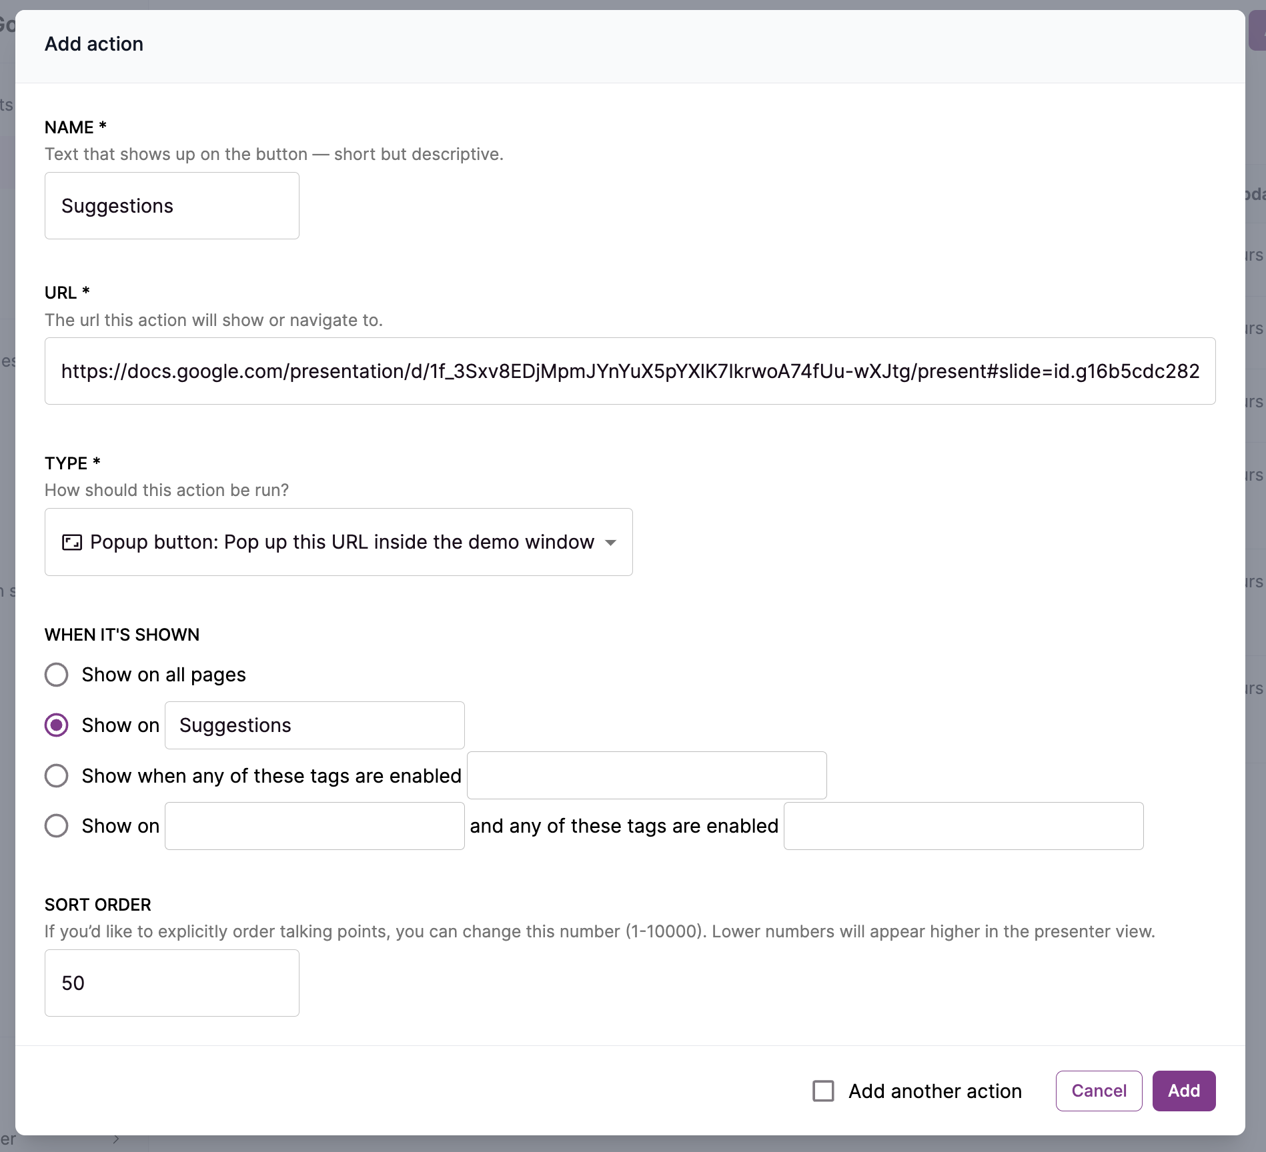Click tags field after 'and any of these tags are enabled'

(963, 826)
